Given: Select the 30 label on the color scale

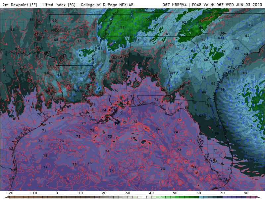Looking at the screenshot, I should [128, 193].
